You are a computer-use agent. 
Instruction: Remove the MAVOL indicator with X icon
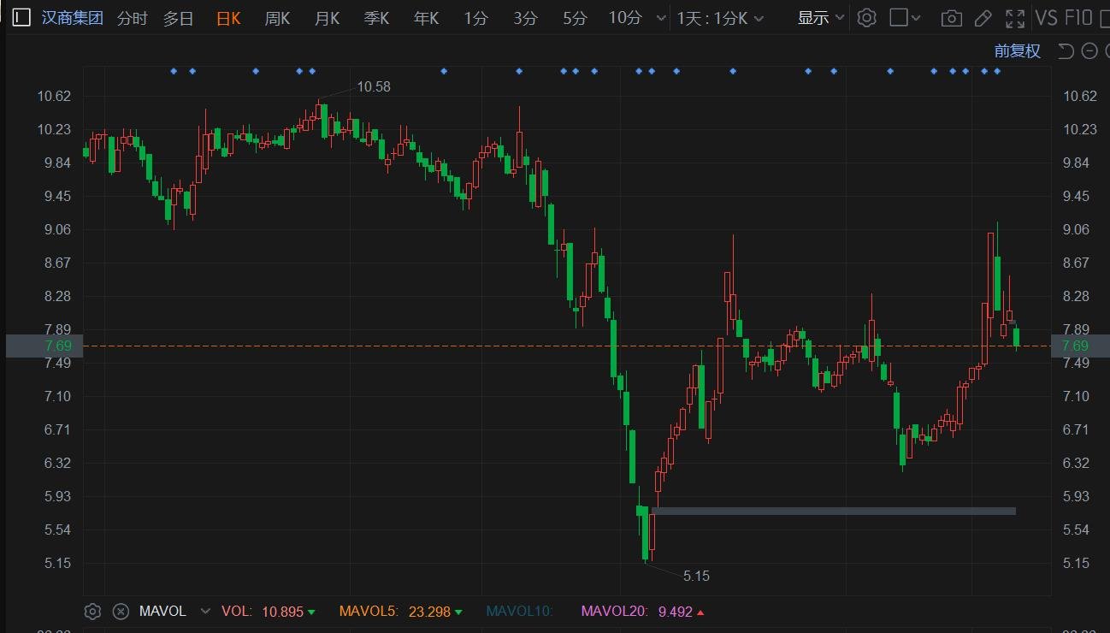[121, 612]
